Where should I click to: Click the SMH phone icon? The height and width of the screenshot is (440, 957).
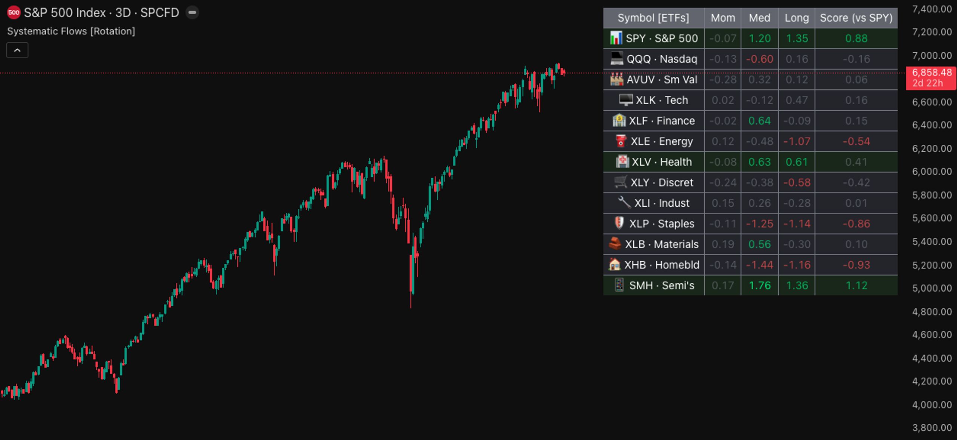(619, 285)
